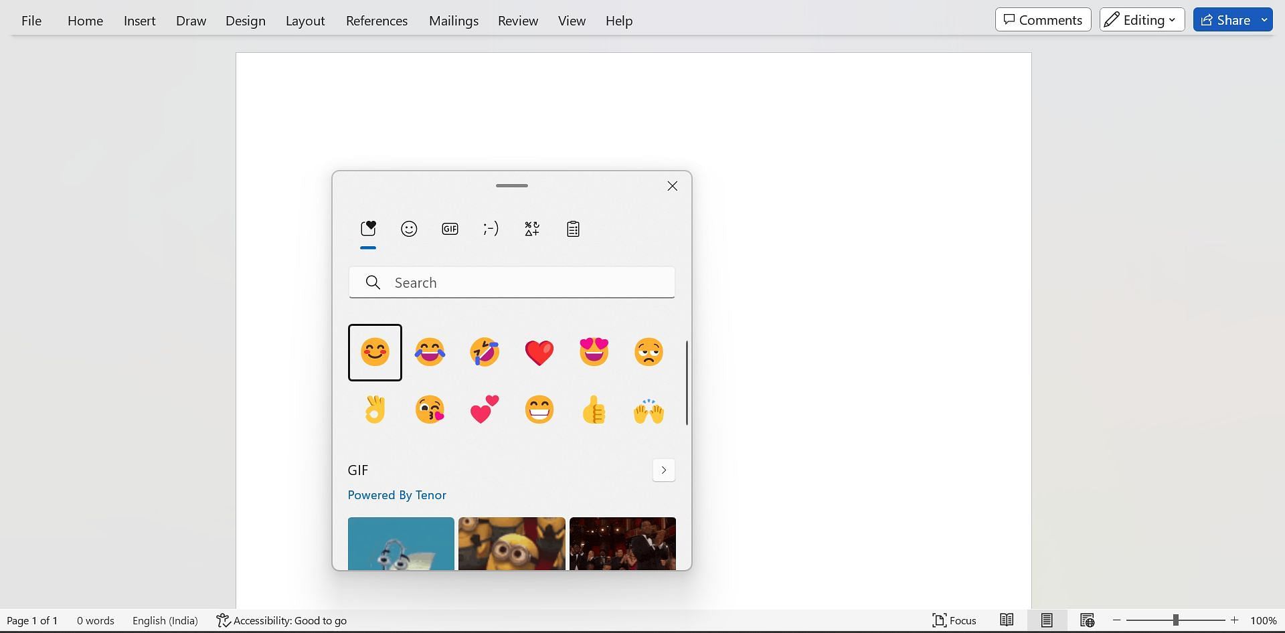
Task: Click the zoom in plus button
Action: click(x=1234, y=620)
